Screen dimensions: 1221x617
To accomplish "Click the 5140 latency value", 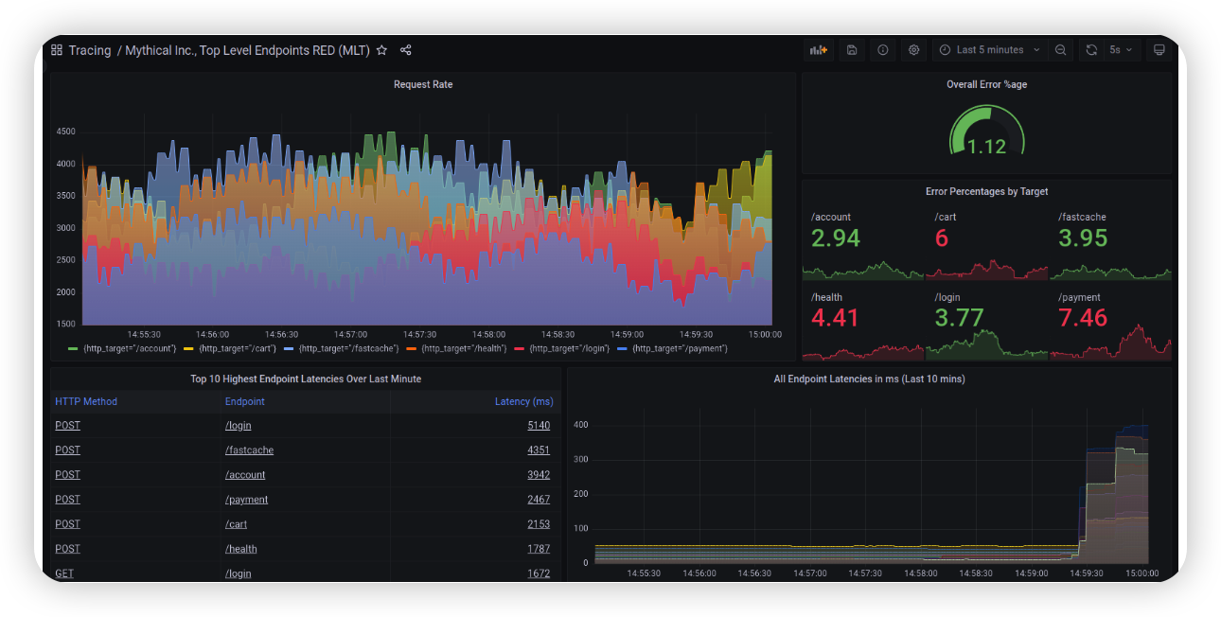I will 539,426.
